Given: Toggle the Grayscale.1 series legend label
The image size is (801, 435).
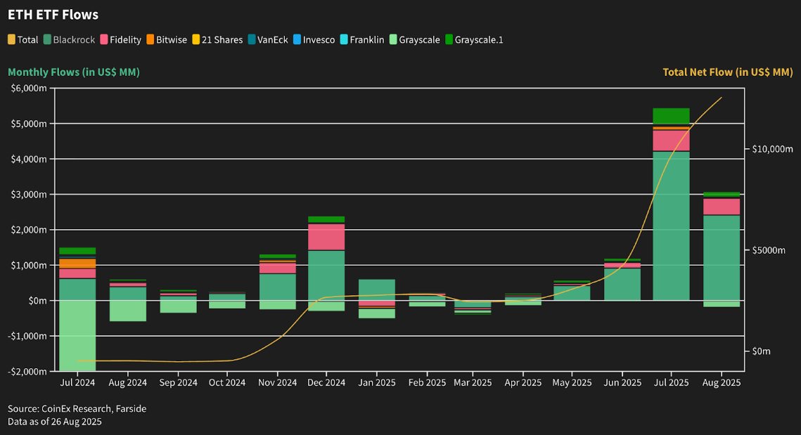Looking at the screenshot, I should [x=479, y=40].
